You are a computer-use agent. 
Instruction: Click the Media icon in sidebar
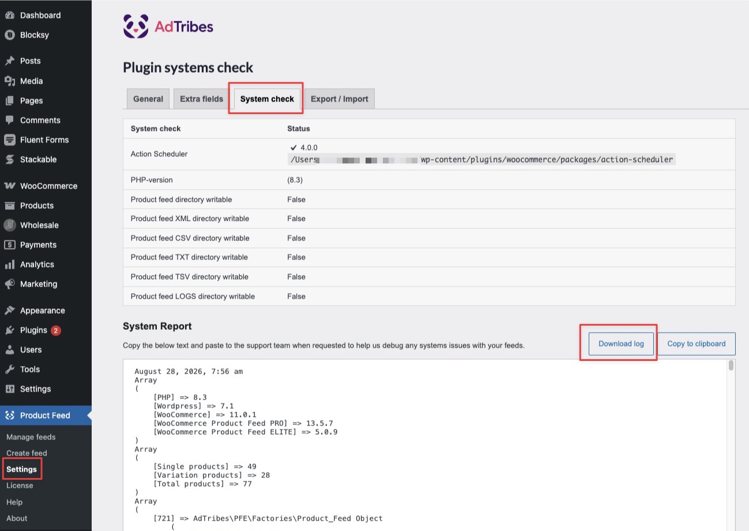[x=9, y=81]
